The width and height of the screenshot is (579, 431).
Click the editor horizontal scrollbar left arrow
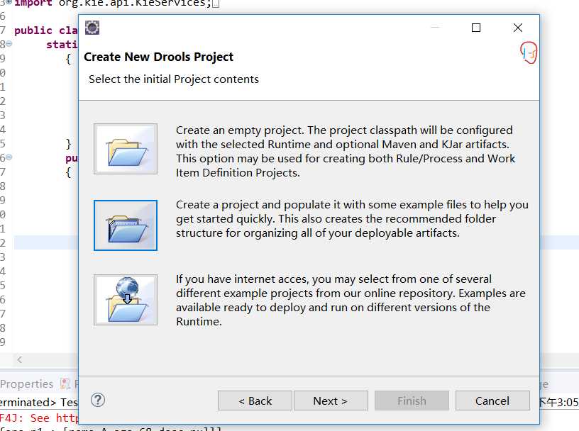click(x=20, y=359)
